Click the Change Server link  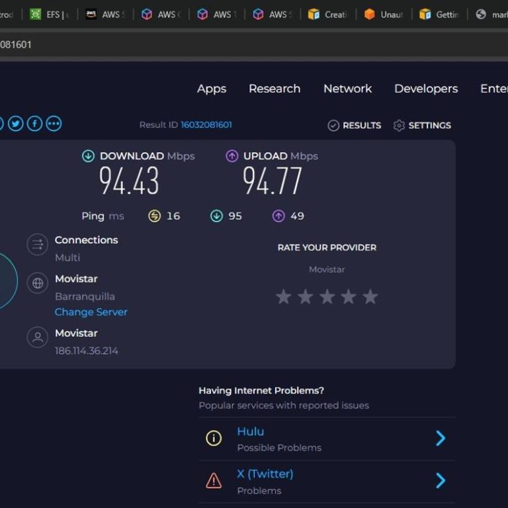91,312
